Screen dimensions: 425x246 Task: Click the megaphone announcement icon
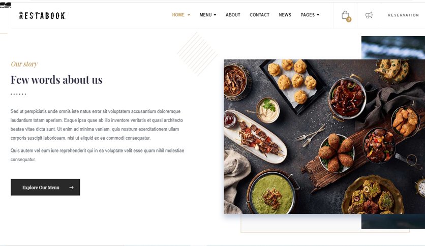pos(369,15)
